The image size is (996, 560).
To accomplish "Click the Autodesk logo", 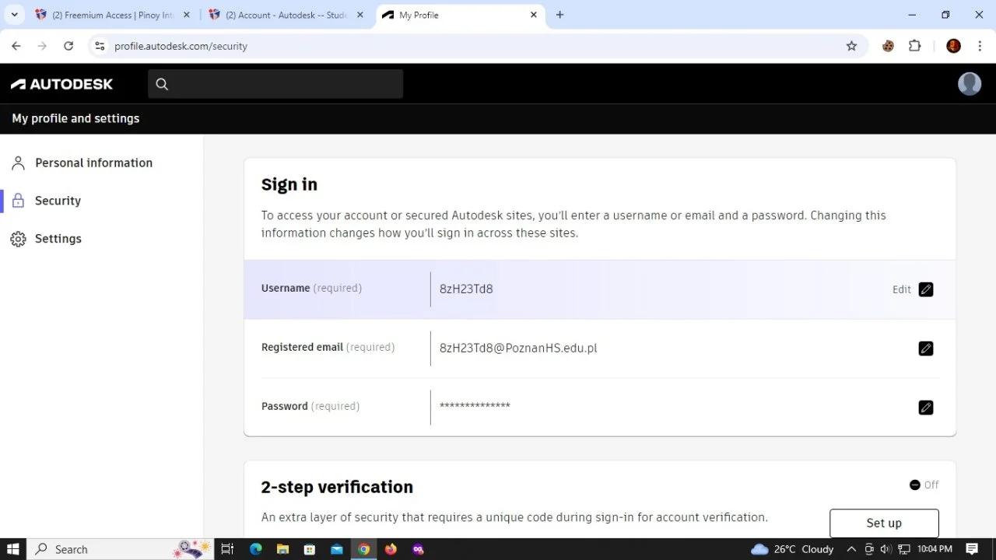I will (x=61, y=84).
